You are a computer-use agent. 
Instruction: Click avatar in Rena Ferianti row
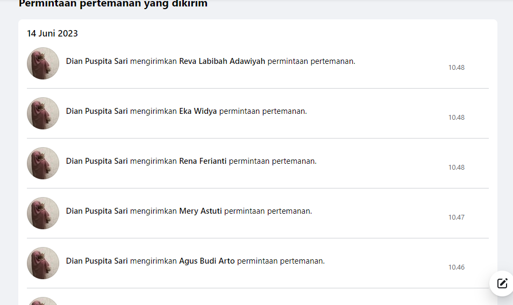click(43, 163)
